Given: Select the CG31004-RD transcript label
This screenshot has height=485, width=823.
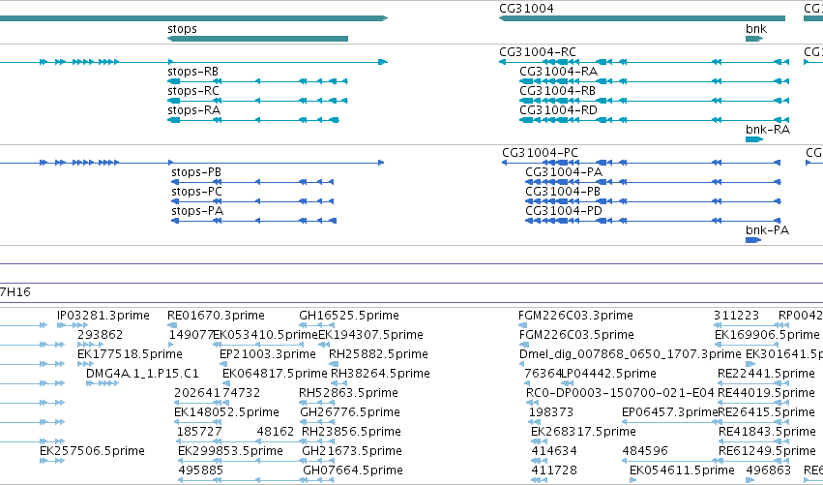Looking at the screenshot, I should coord(558,110).
